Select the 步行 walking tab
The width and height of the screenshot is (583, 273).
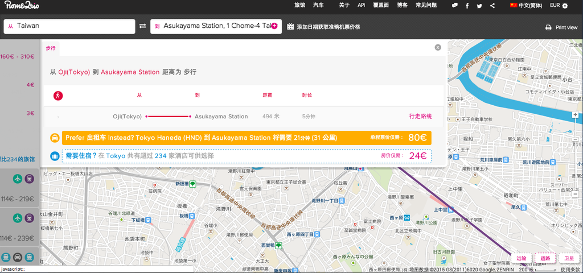[51, 48]
